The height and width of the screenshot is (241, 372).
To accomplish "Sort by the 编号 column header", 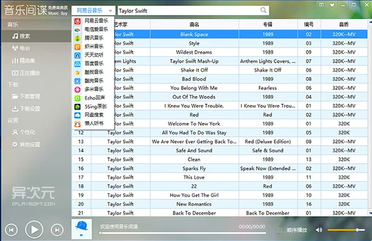I will coord(309,25).
